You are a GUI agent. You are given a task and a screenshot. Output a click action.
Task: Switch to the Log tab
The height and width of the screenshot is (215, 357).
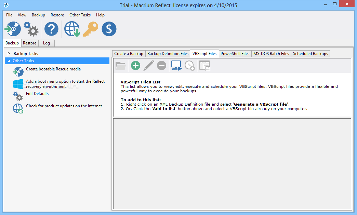[47, 43]
